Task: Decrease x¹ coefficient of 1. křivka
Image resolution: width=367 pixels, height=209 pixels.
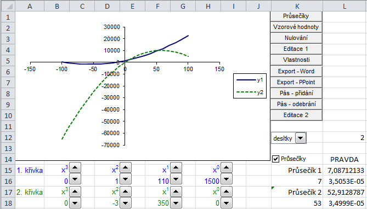Action: tap(176, 179)
